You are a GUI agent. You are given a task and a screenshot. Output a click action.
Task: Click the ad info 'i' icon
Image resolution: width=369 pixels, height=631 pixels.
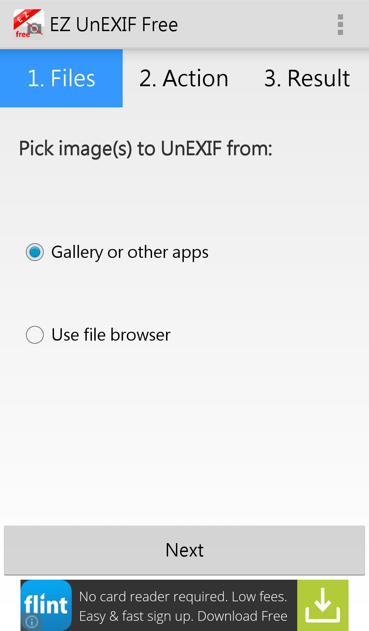(31, 621)
